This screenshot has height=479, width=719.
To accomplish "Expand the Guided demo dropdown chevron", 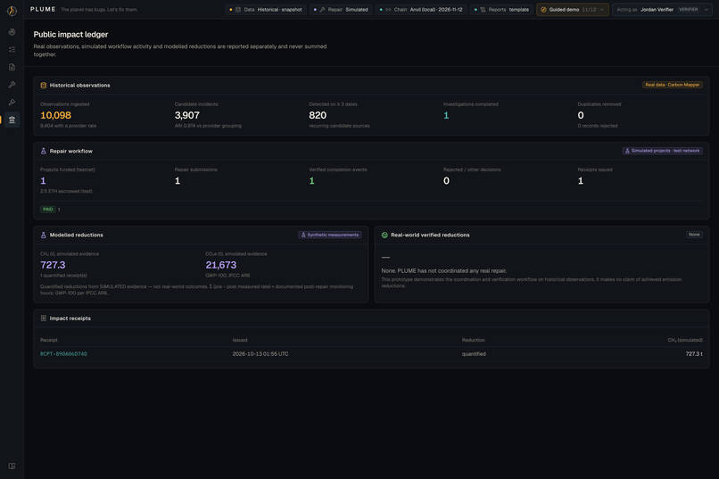I will click(602, 10).
